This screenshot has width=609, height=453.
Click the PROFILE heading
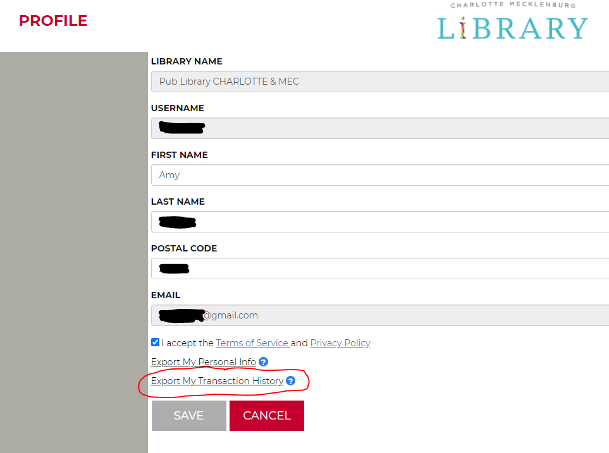53,20
